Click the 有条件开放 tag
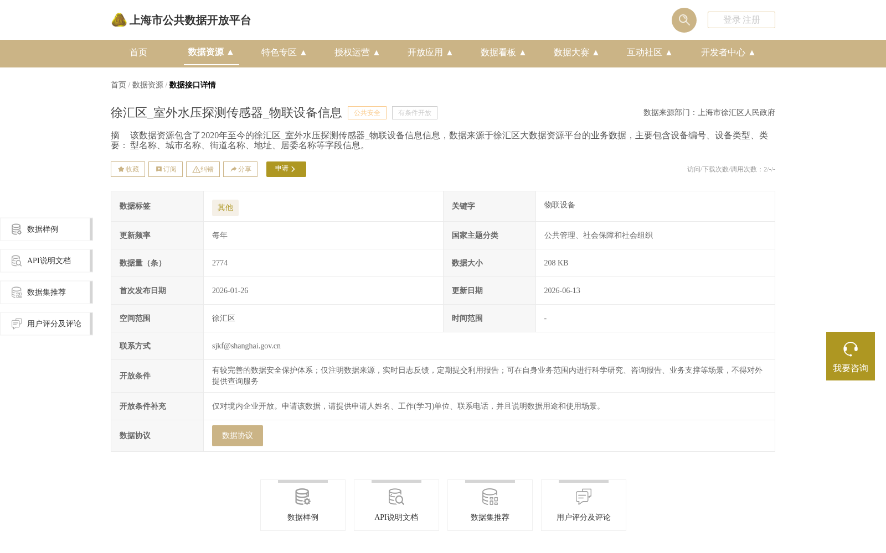The width and height of the screenshot is (886, 553). [x=415, y=113]
